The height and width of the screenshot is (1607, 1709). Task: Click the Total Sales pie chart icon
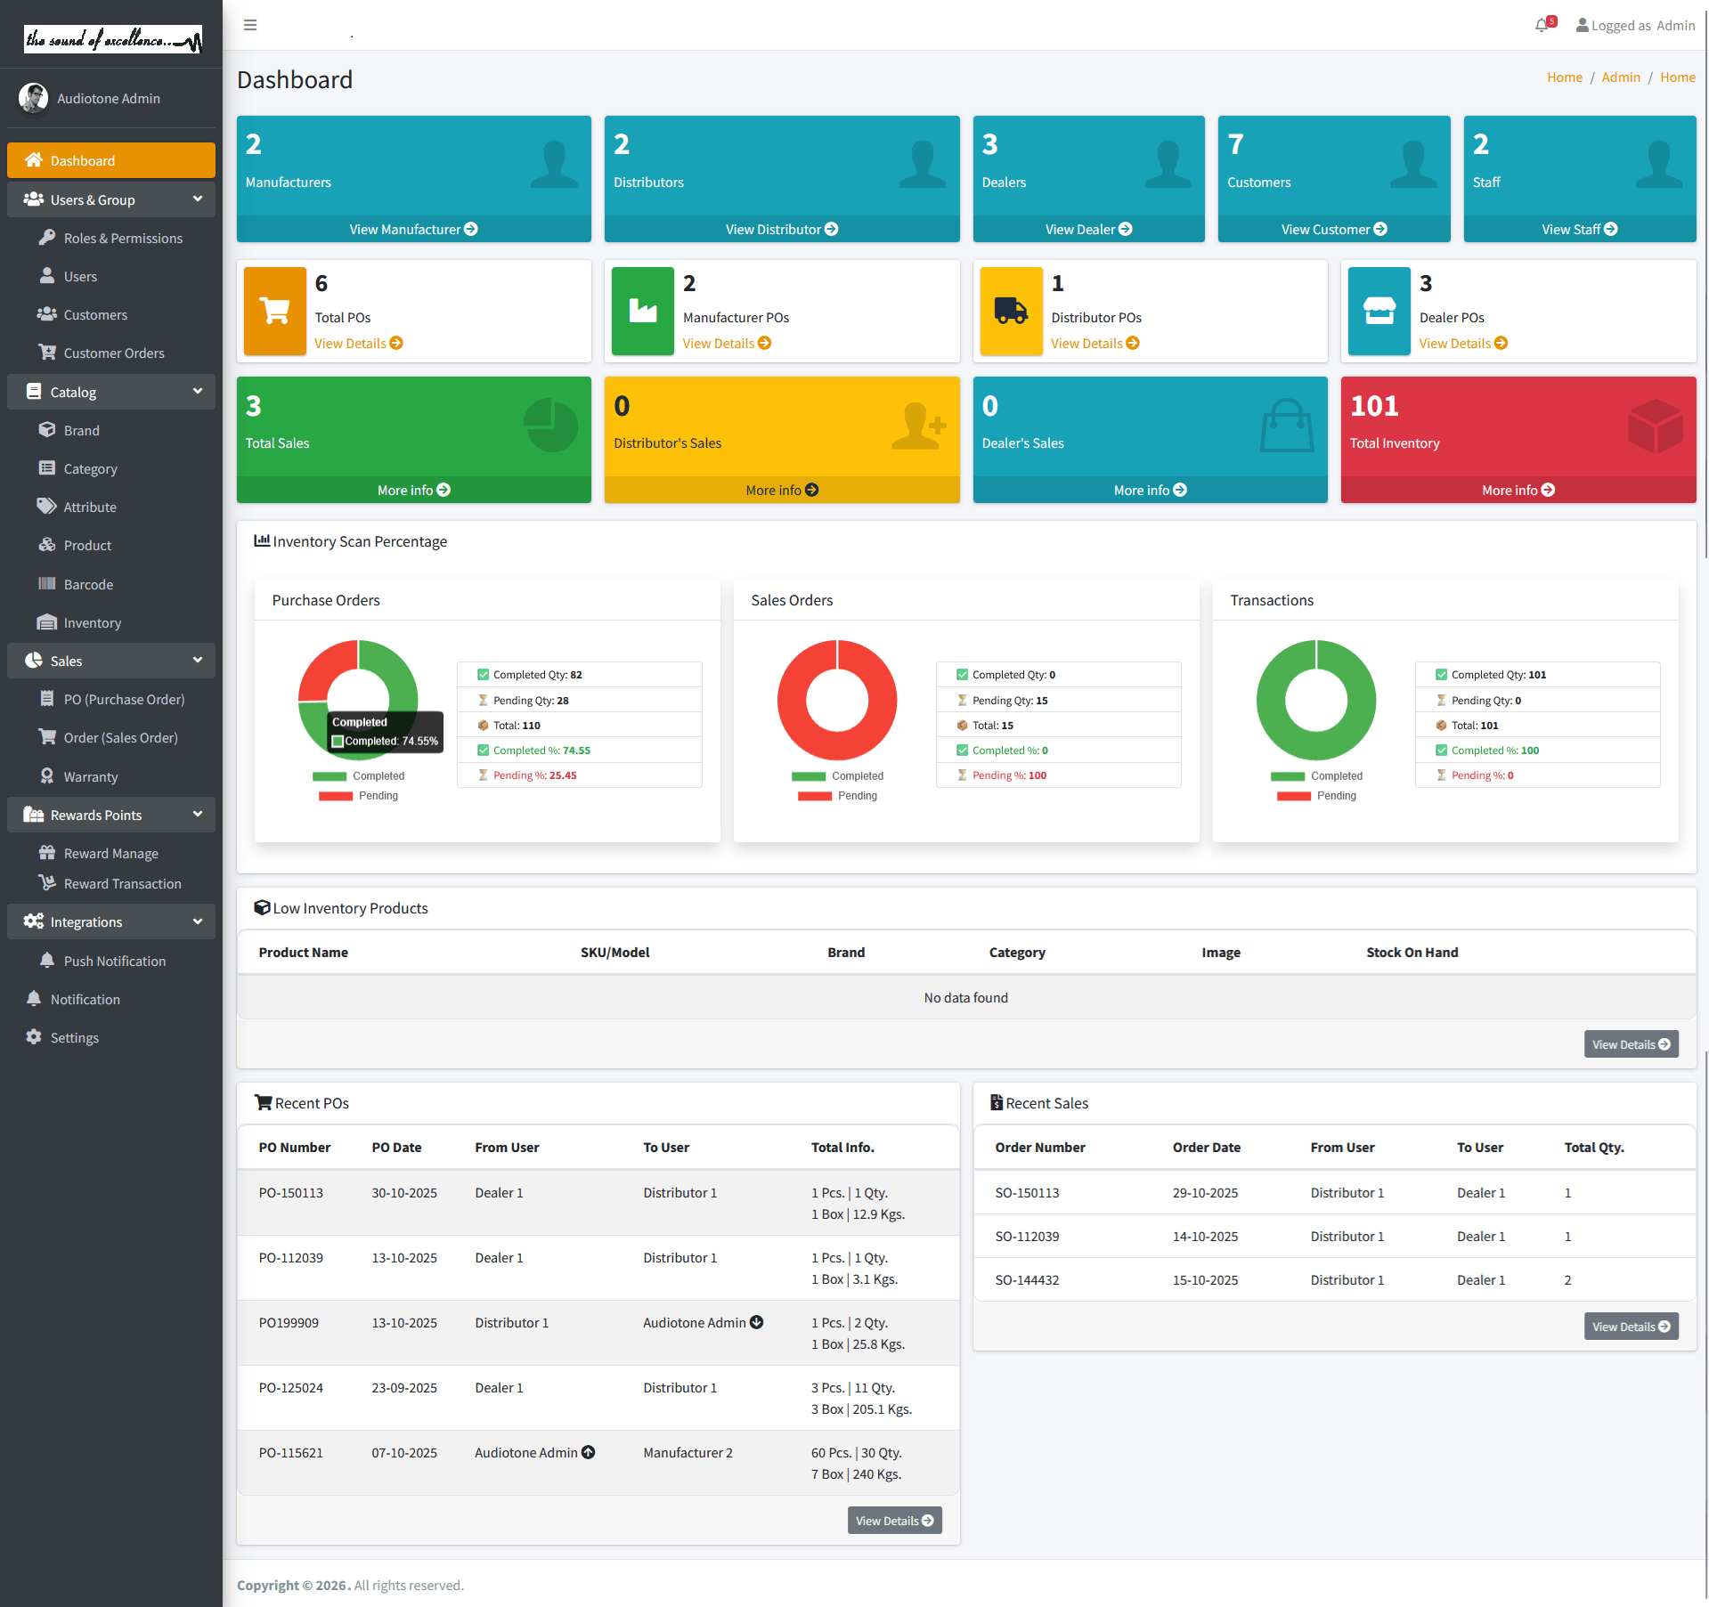click(550, 425)
